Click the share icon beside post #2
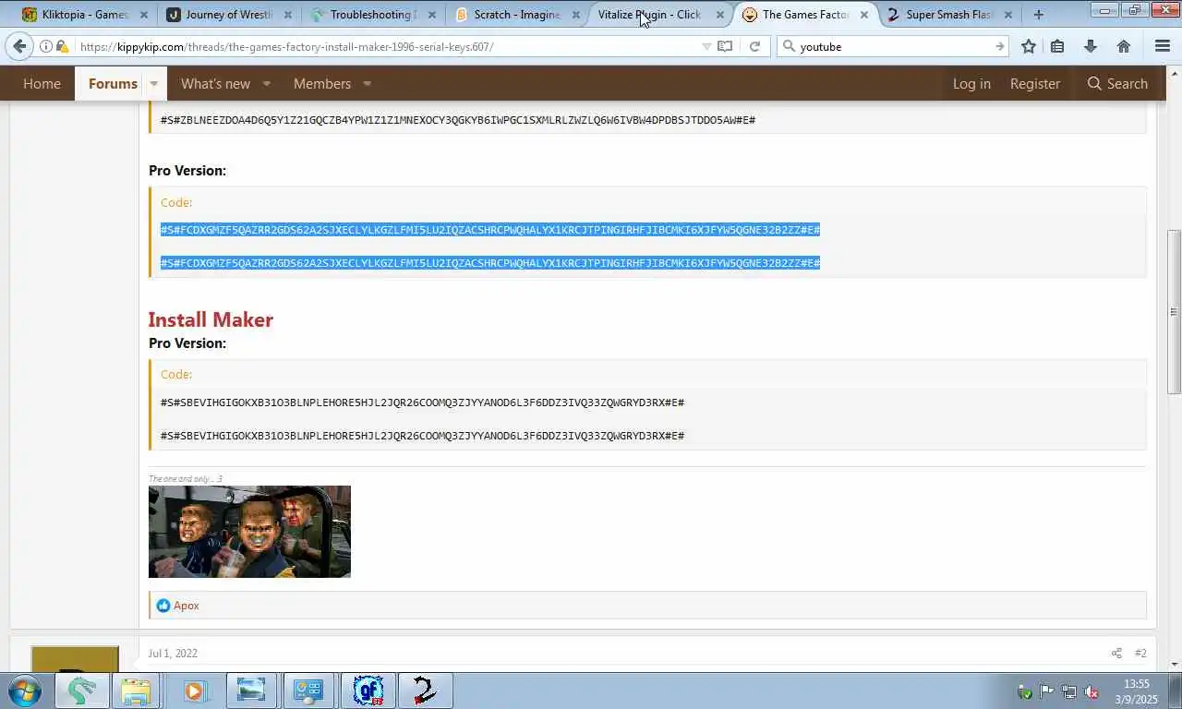 point(1116,653)
